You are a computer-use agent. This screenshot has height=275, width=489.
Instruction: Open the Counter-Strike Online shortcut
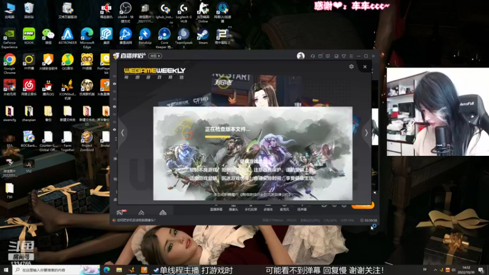203,12
